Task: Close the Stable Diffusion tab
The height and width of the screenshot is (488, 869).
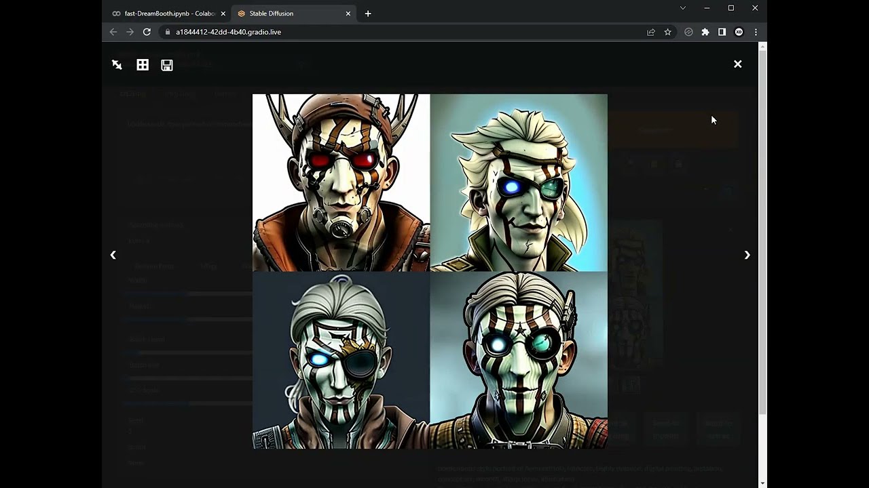Action: pyautogui.click(x=348, y=14)
